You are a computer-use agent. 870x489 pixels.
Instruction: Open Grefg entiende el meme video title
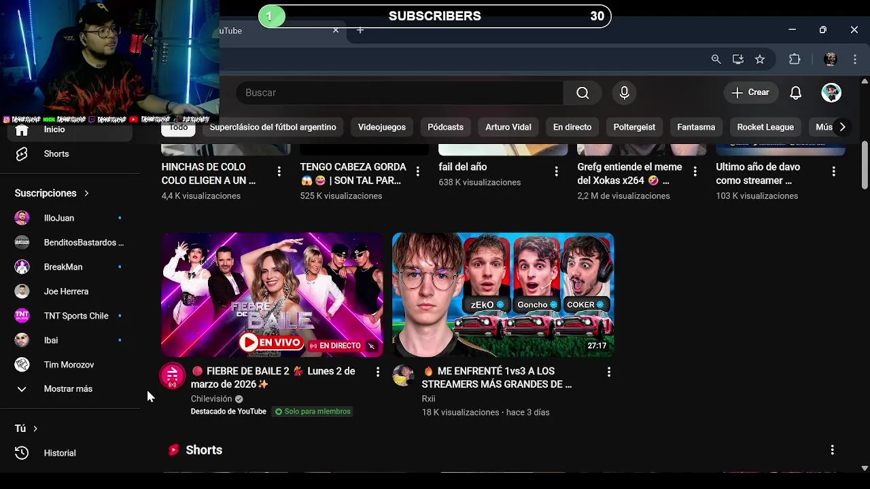point(629,174)
